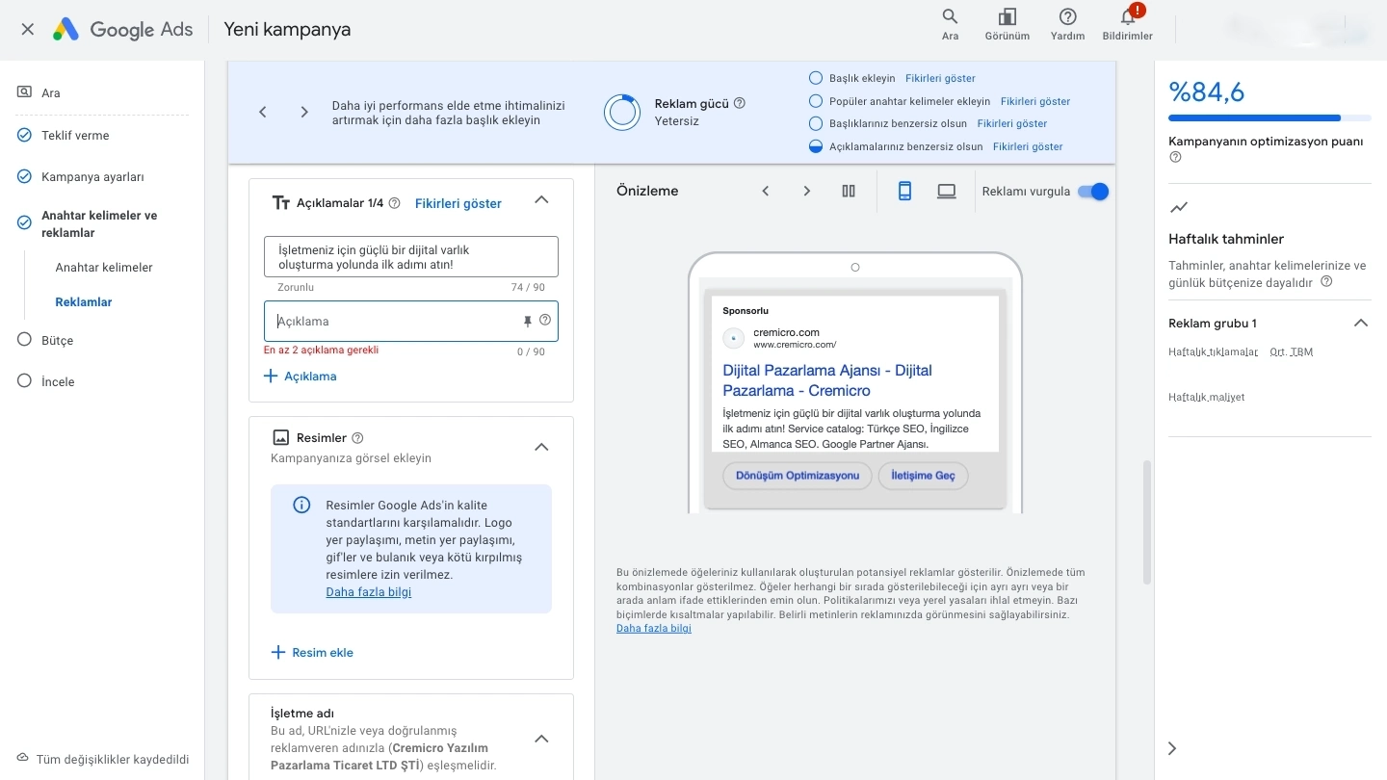Click the help icon in Açıklama field
This screenshot has height=780, width=1387.
coord(545,321)
